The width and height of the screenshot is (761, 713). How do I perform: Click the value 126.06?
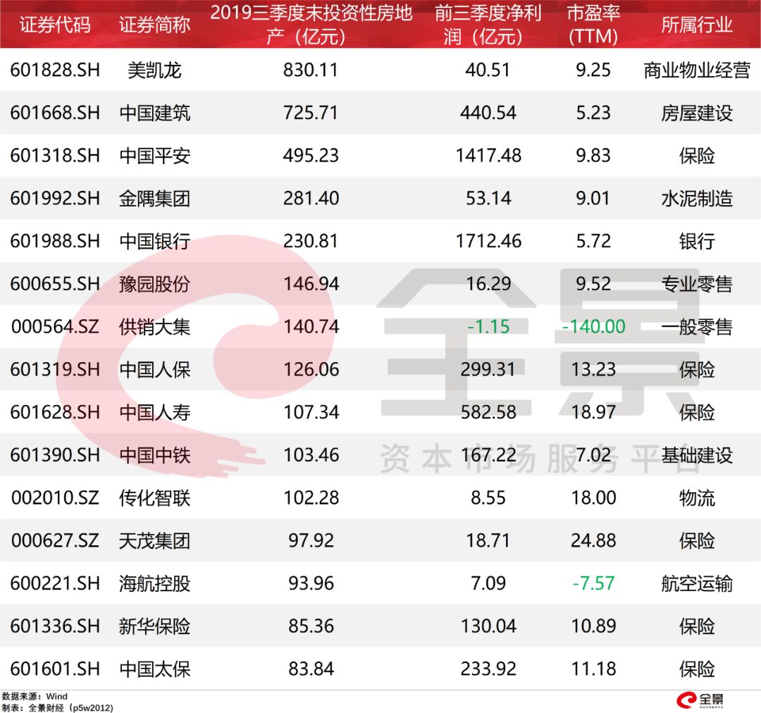tap(311, 369)
